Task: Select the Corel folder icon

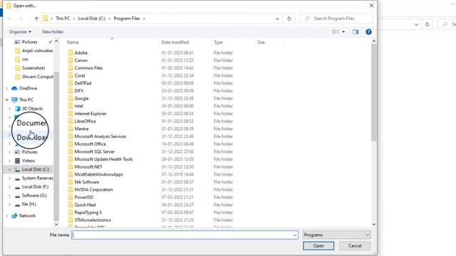Action: click(71, 75)
